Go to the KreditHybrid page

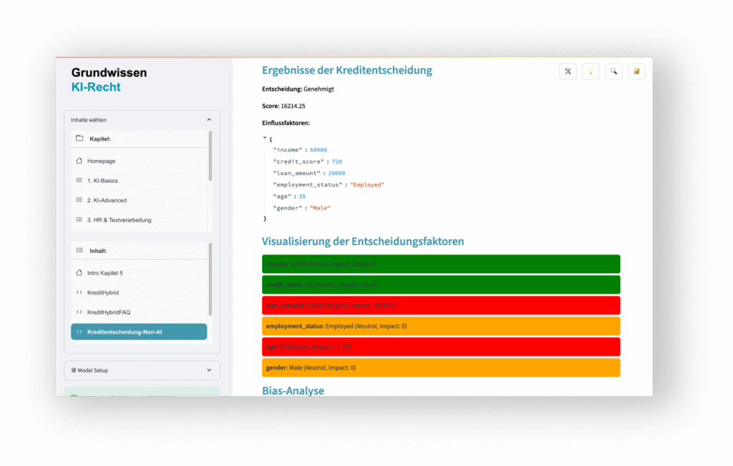pyautogui.click(x=103, y=293)
